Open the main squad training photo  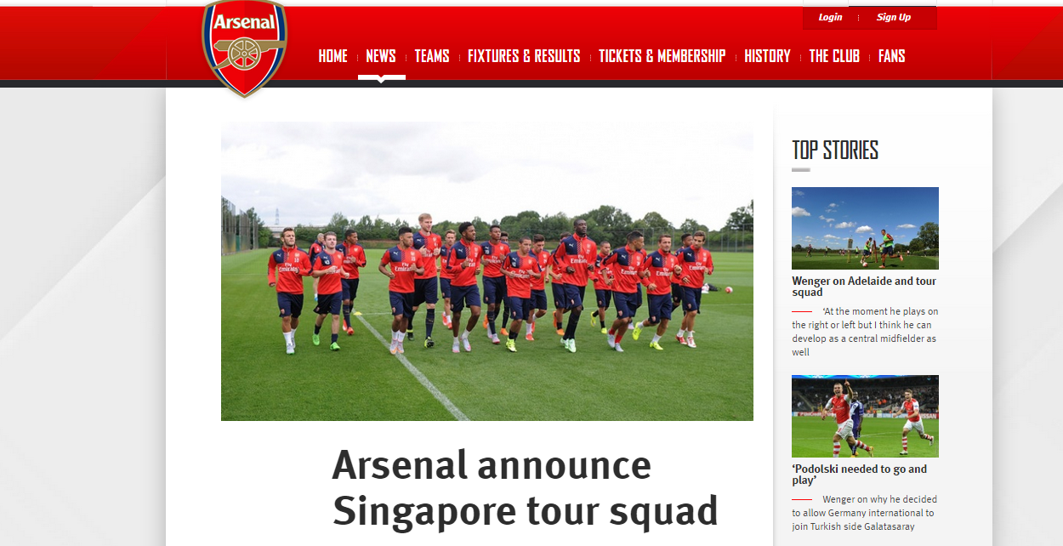pyautogui.click(x=487, y=271)
